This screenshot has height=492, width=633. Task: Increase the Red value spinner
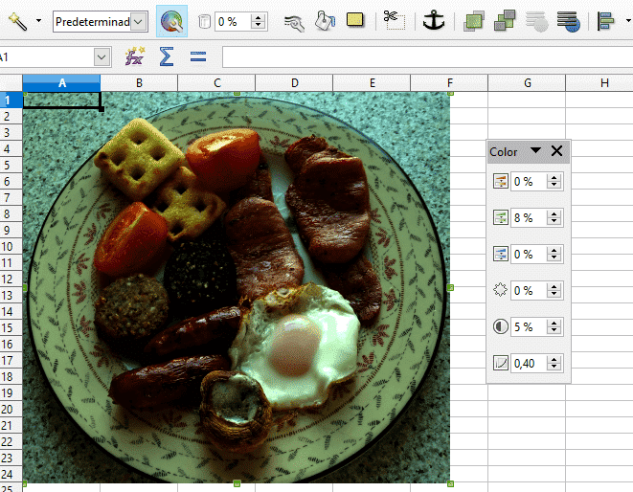pyautogui.click(x=554, y=178)
